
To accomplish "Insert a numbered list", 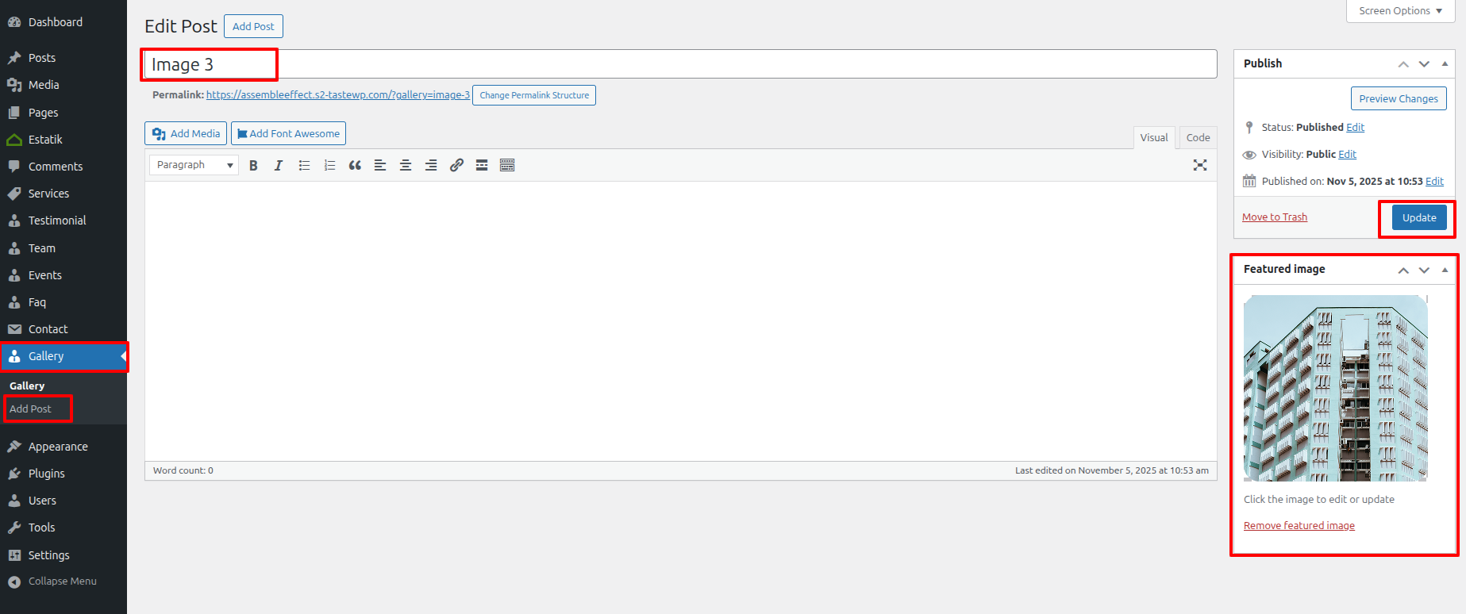I will pyautogui.click(x=329, y=165).
